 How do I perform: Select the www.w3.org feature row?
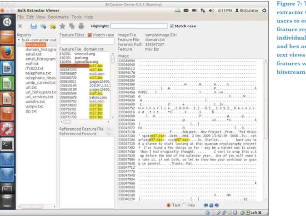point(85,54)
